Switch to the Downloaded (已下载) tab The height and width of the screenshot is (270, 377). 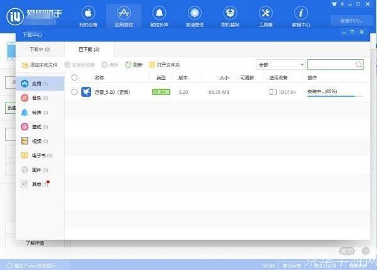click(89, 49)
